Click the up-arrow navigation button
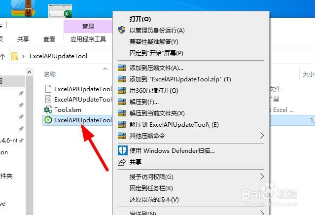 [x=2, y=57]
